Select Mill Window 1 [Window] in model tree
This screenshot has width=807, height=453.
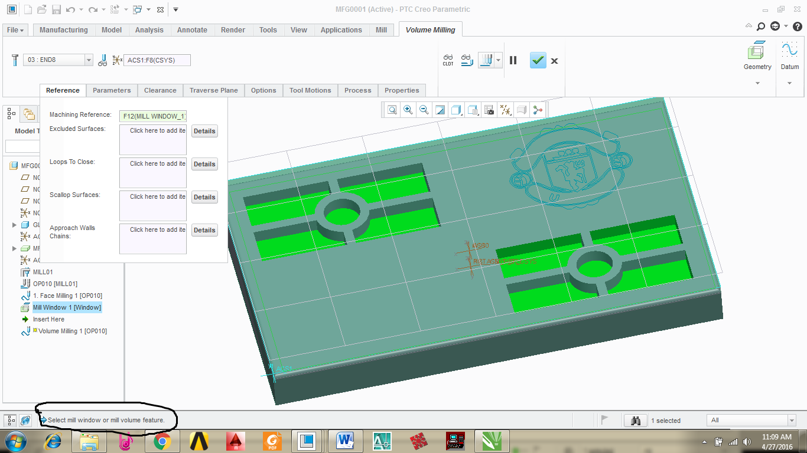(67, 307)
